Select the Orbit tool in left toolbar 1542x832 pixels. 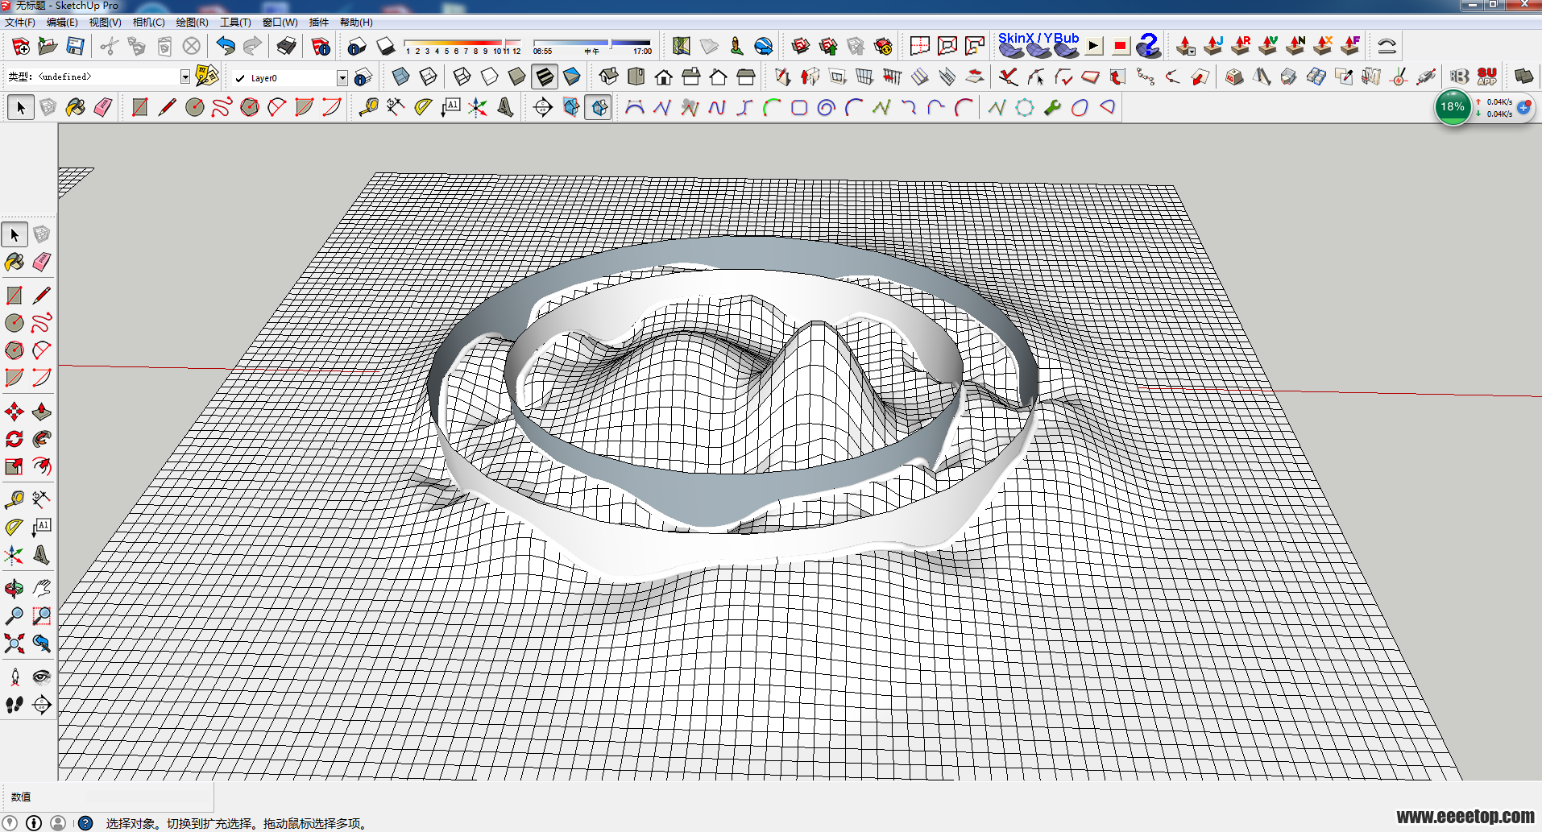click(x=15, y=589)
